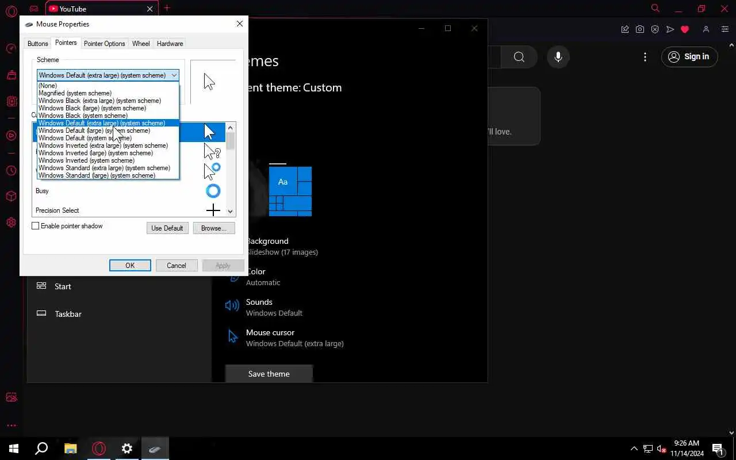This screenshot has height=460, width=736.
Task: Switch to the Pointer Options tab
Action: [104, 44]
